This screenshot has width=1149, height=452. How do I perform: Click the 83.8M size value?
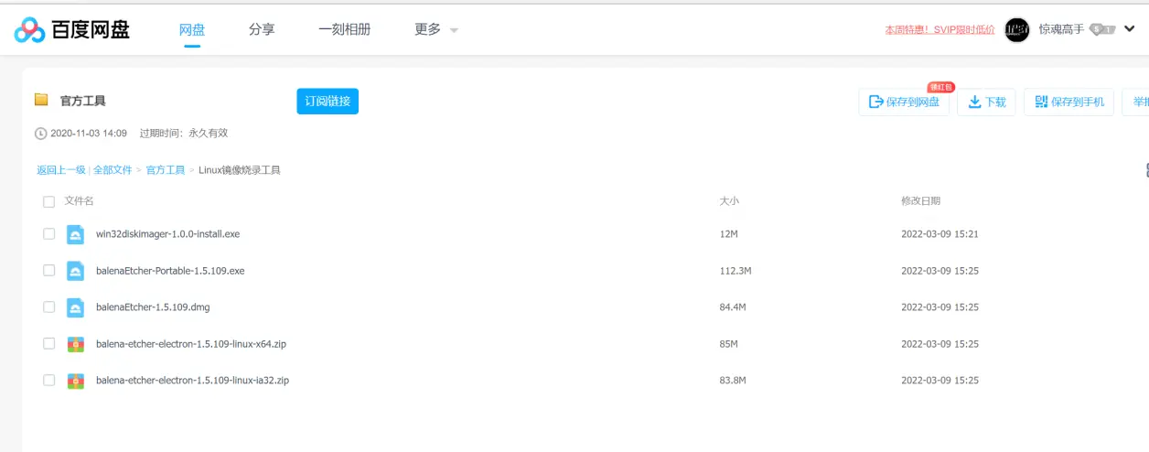coord(734,381)
